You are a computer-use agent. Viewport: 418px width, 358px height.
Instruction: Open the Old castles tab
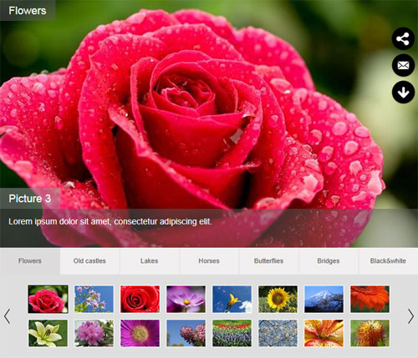tap(89, 261)
